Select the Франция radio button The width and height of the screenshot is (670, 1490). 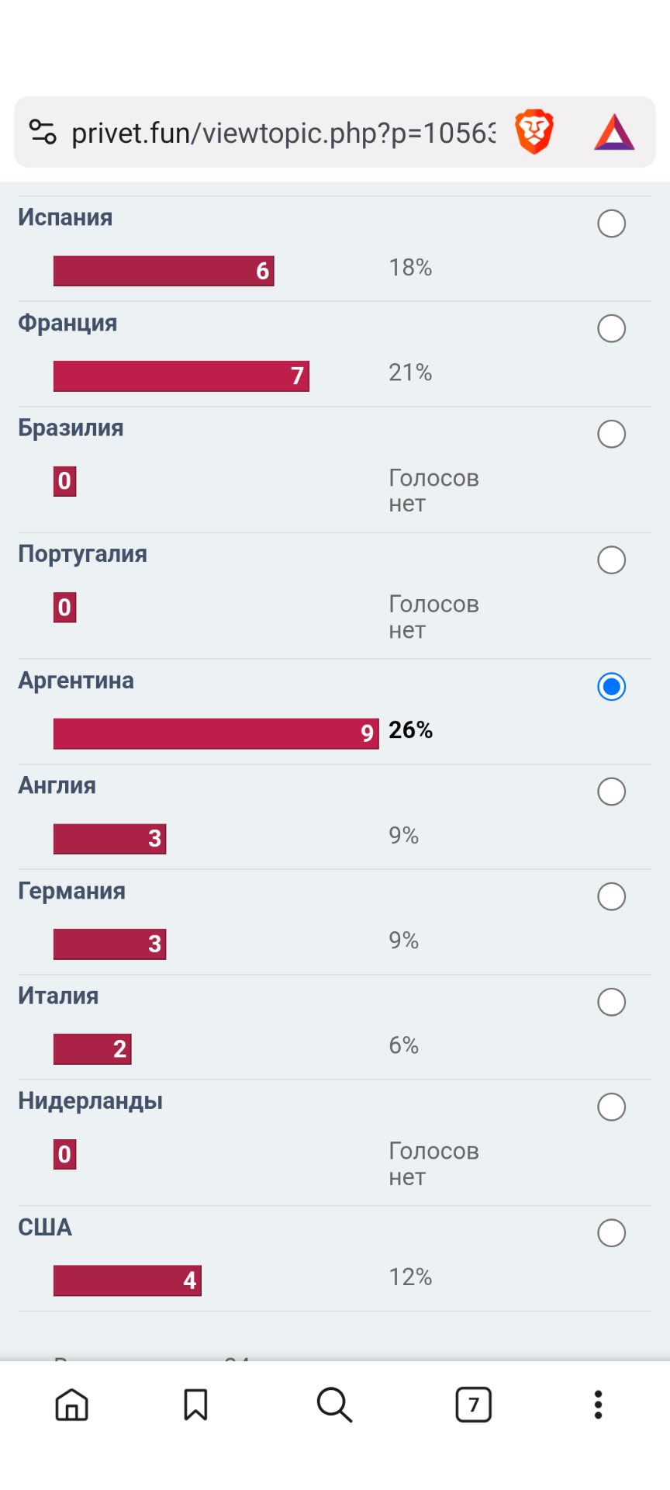coord(612,328)
